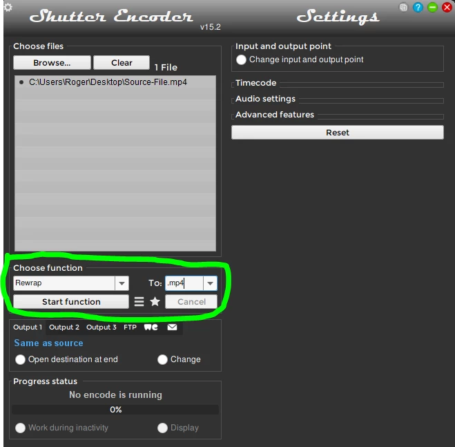Expand the Timecode section
Screen dimensions: 455x447
coord(255,83)
